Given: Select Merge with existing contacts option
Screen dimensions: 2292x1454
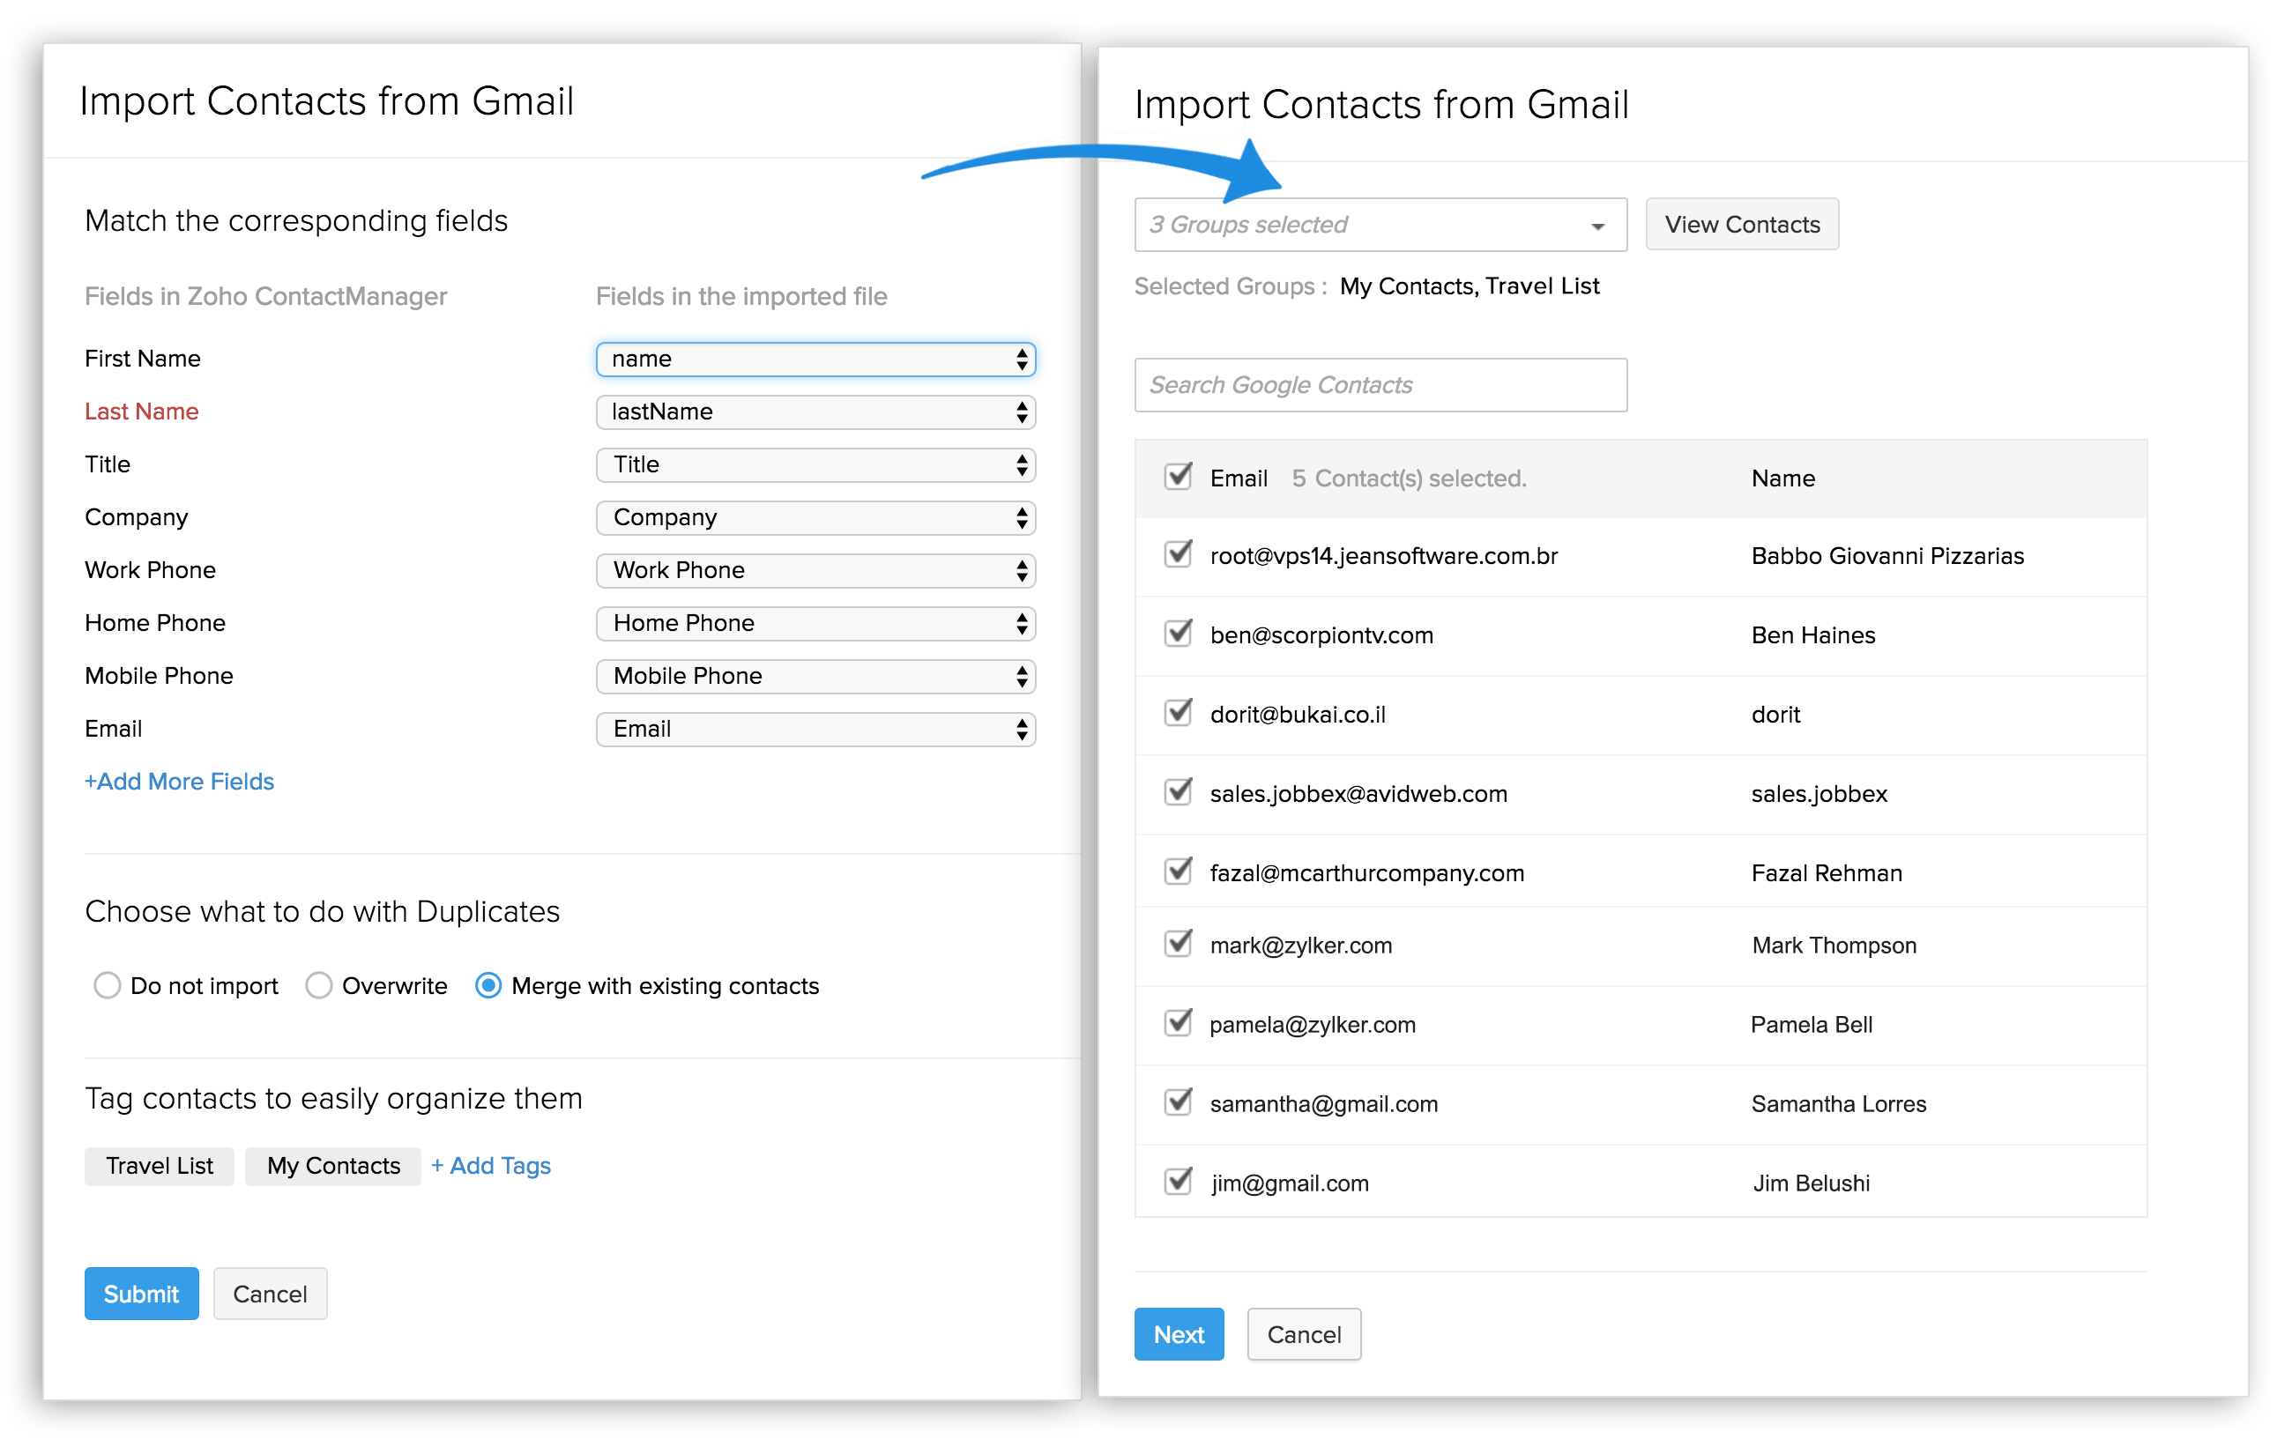Looking at the screenshot, I should click(488, 985).
